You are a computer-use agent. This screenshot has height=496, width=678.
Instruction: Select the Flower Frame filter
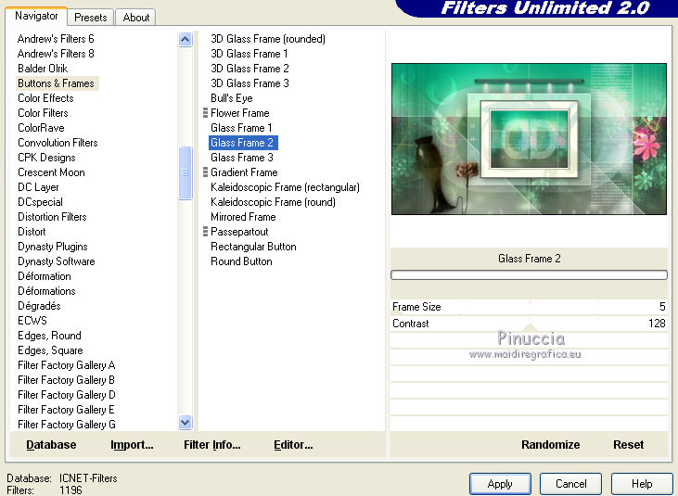(x=240, y=113)
